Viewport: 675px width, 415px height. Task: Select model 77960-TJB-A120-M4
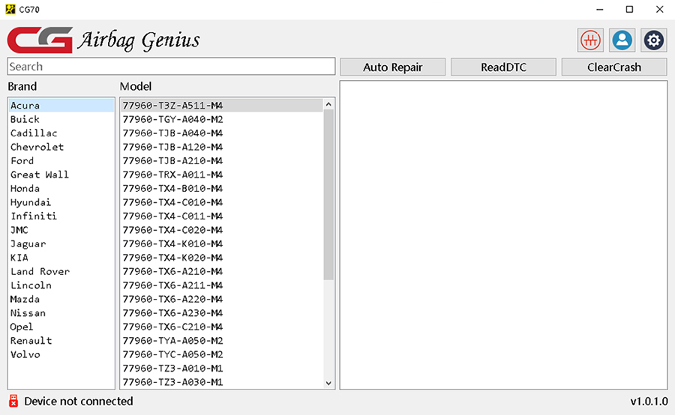[x=221, y=147]
